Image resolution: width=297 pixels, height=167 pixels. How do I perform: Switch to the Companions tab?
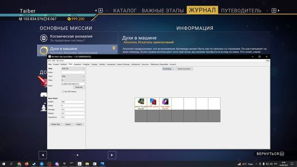111,64
